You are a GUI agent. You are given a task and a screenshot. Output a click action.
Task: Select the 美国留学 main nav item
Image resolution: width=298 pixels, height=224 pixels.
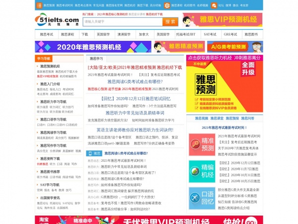[x=163, y=34]
